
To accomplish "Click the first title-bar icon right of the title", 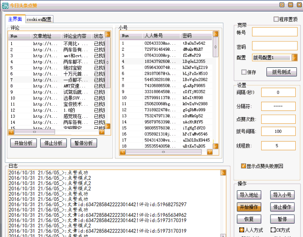I will 282,4.
